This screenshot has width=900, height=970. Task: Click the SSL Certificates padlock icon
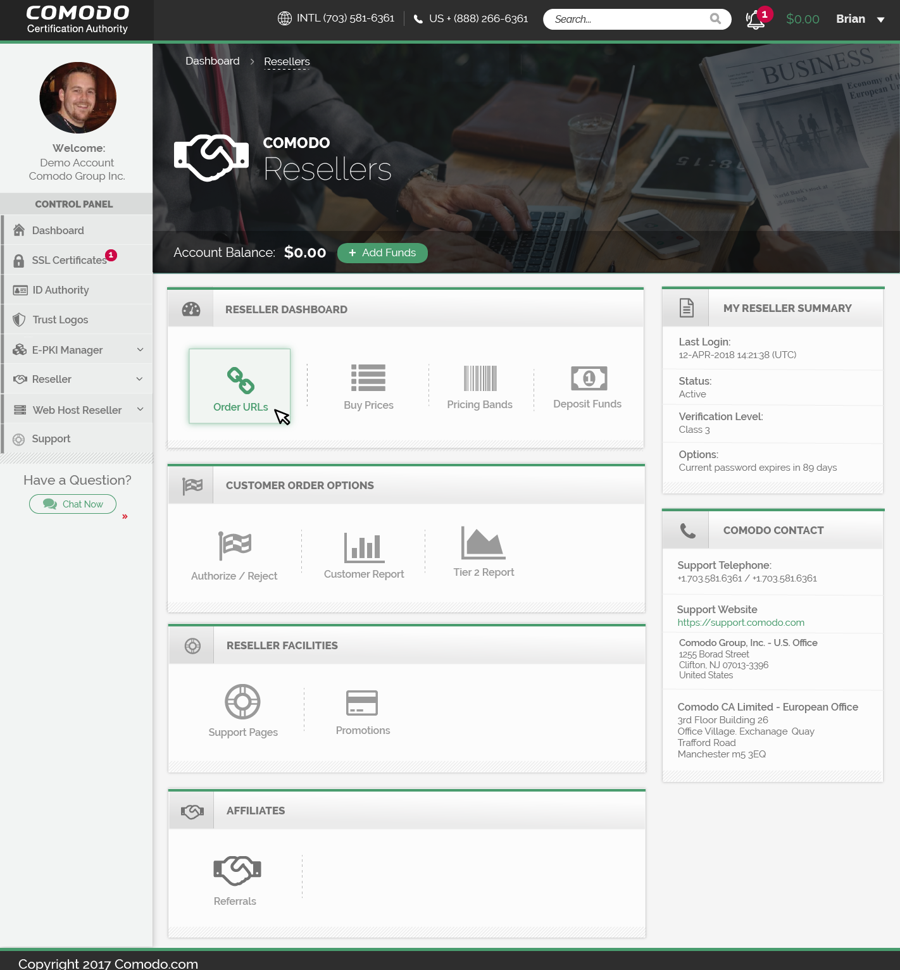click(x=19, y=260)
